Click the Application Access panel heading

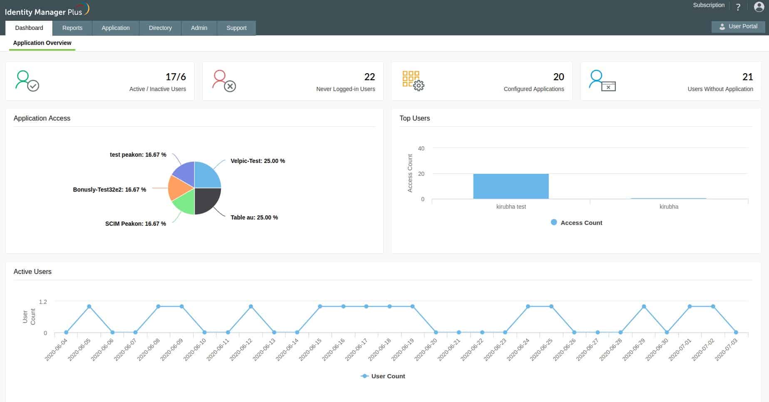(x=42, y=118)
